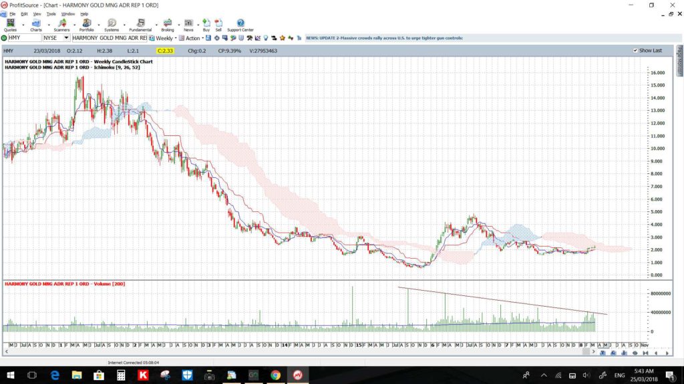Screen dimensions: 684x384
Task: Open the File menu
Action: [x=13, y=14]
